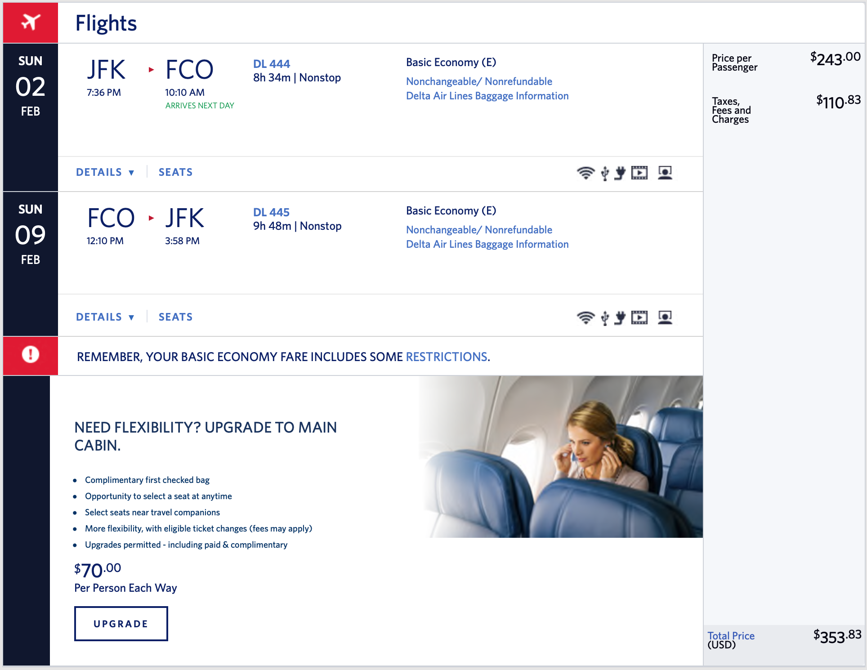Click the Wi-Fi icon for flight DL 445

585,317
